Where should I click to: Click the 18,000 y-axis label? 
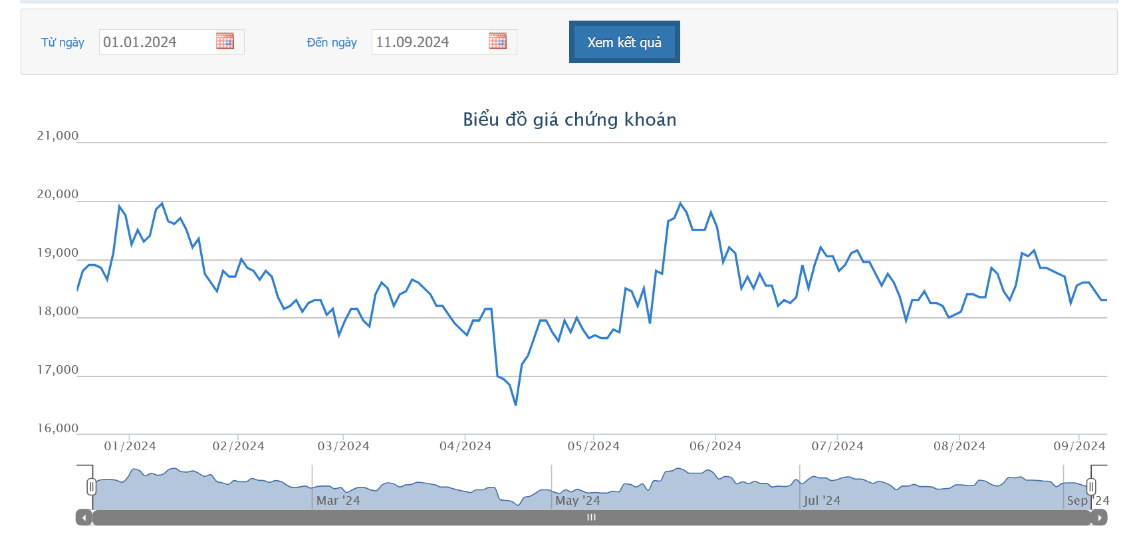57,311
